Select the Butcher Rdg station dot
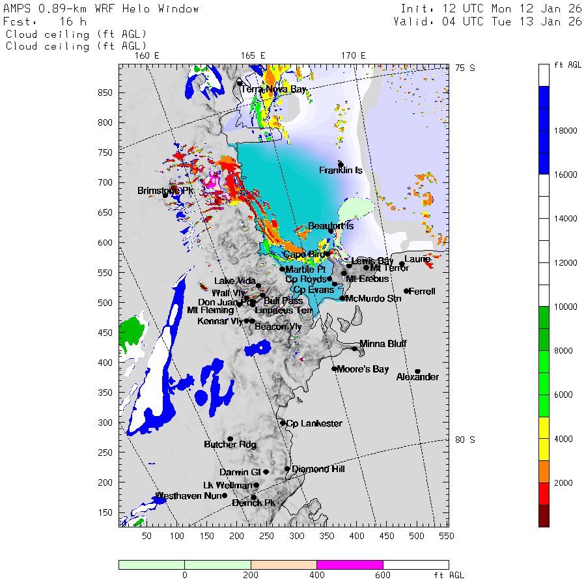This screenshot has height=586, width=586. 230,439
